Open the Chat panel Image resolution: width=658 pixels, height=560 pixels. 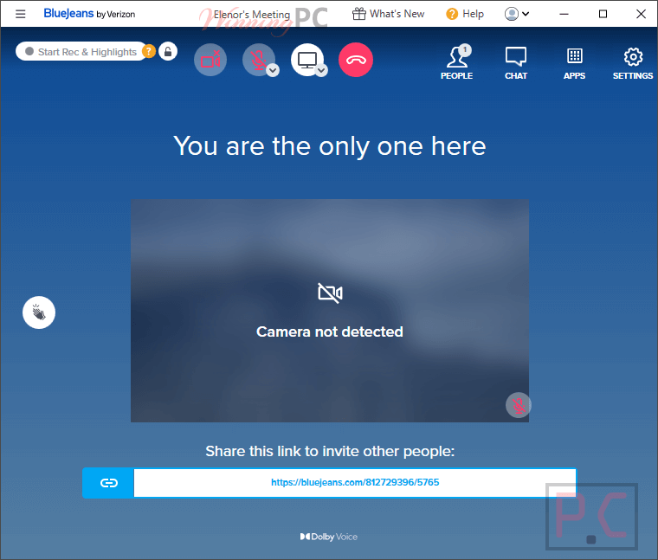pyautogui.click(x=516, y=63)
